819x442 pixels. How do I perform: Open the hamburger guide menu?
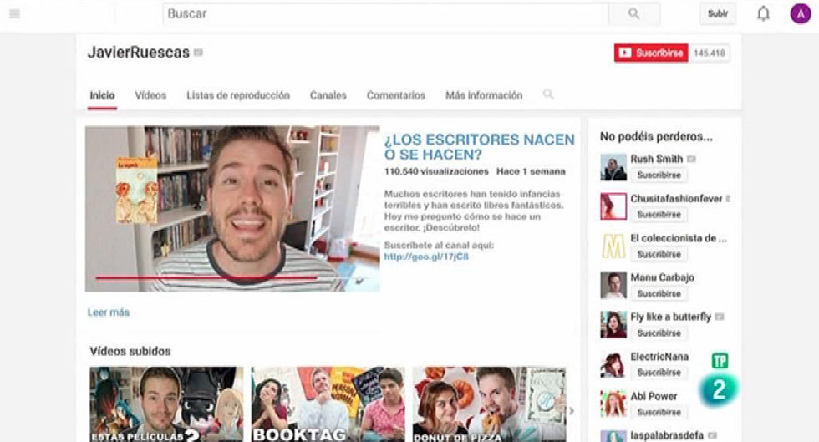(x=14, y=14)
